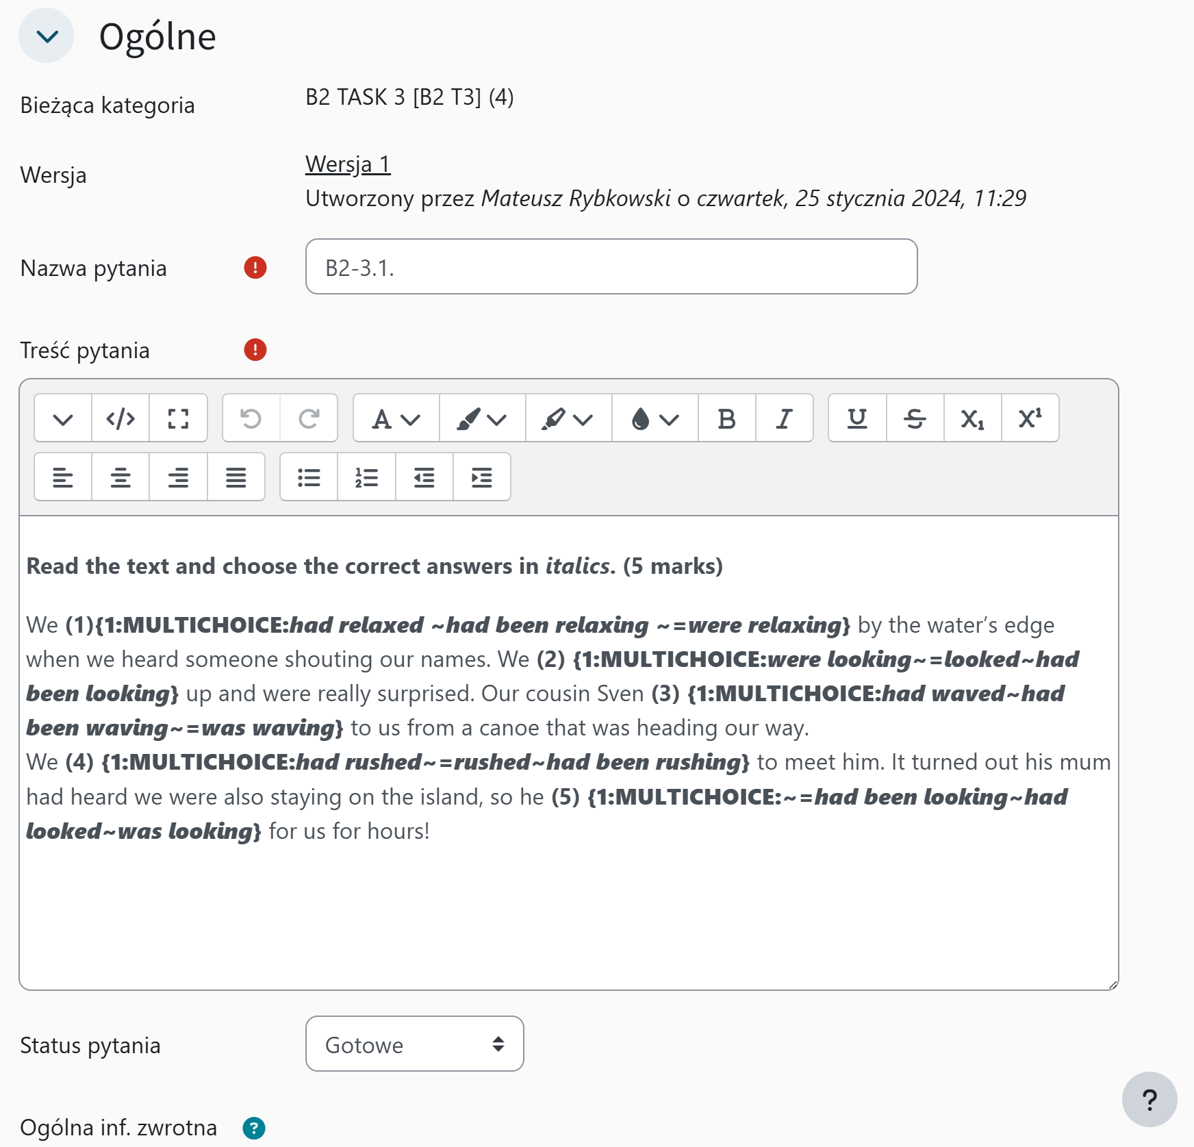The image size is (1194, 1147).
Task: Undo the last edit
Action: tap(251, 418)
